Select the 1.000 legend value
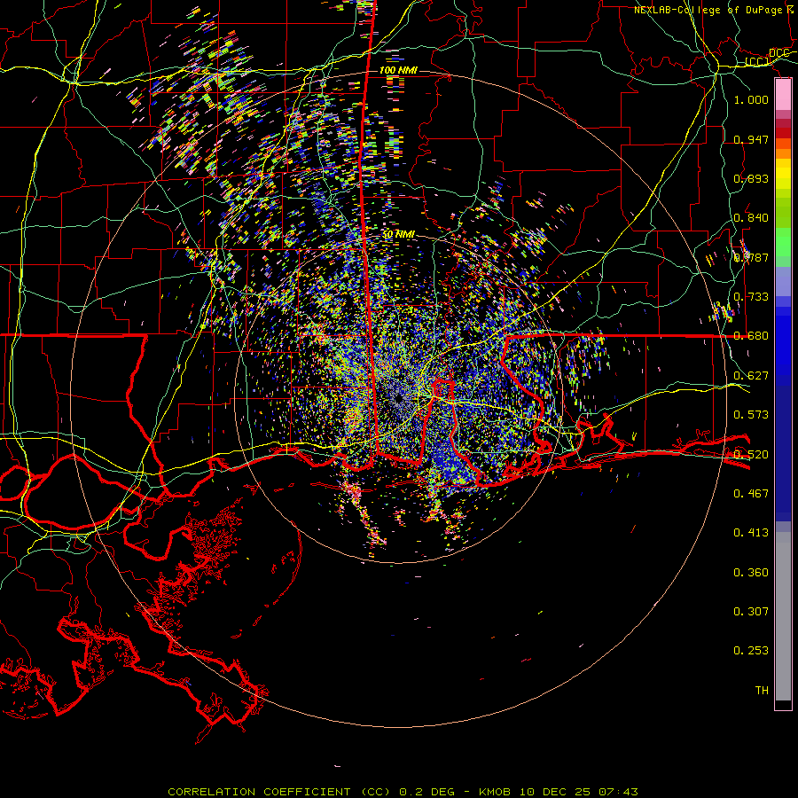The image size is (798, 798). 751,99
